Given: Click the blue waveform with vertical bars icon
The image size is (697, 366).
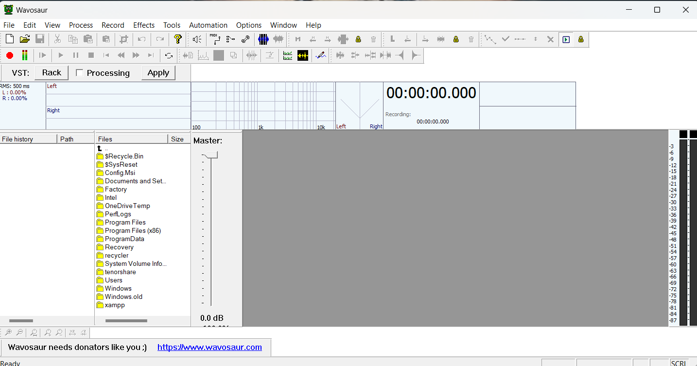Looking at the screenshot, I should point(263,39).
